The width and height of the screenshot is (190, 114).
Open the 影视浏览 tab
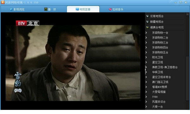point(17,9)
